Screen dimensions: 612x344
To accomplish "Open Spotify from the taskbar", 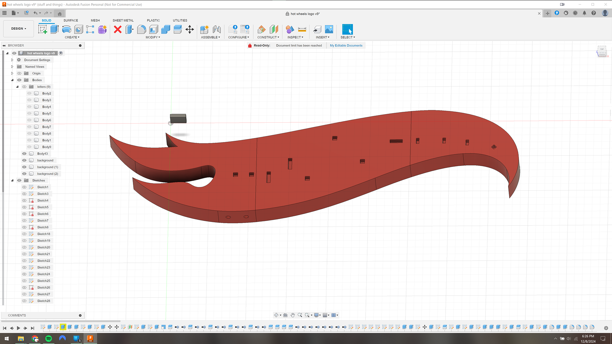I will pos(48,338).
